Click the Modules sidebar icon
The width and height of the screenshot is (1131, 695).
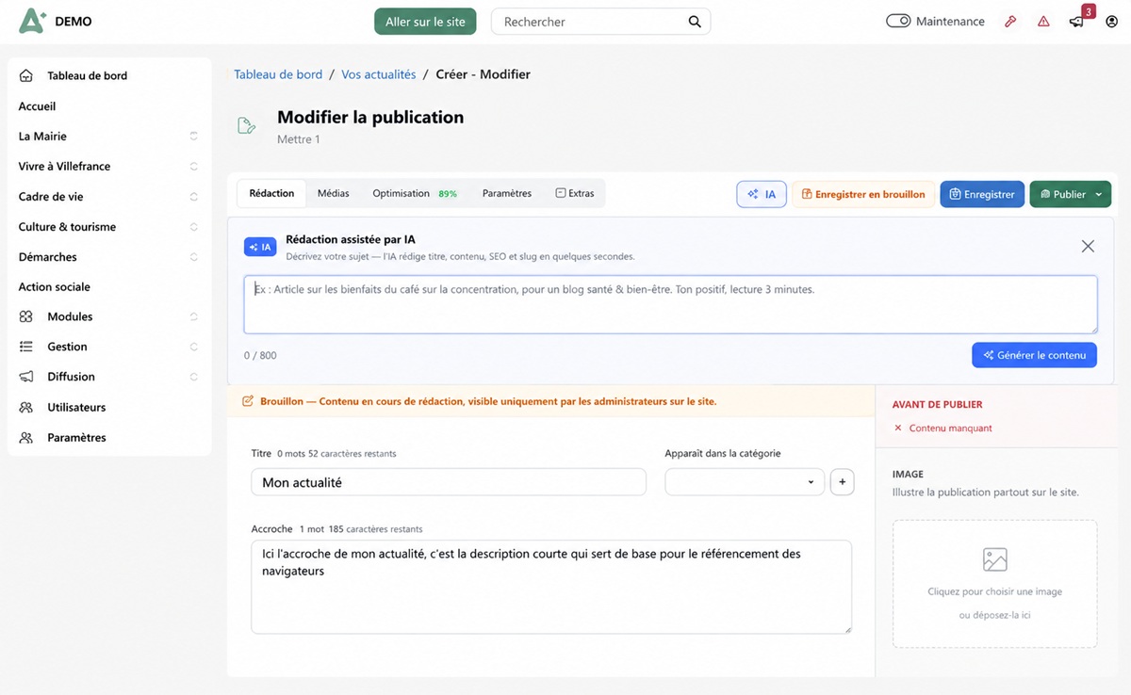(x=26, y=316)
